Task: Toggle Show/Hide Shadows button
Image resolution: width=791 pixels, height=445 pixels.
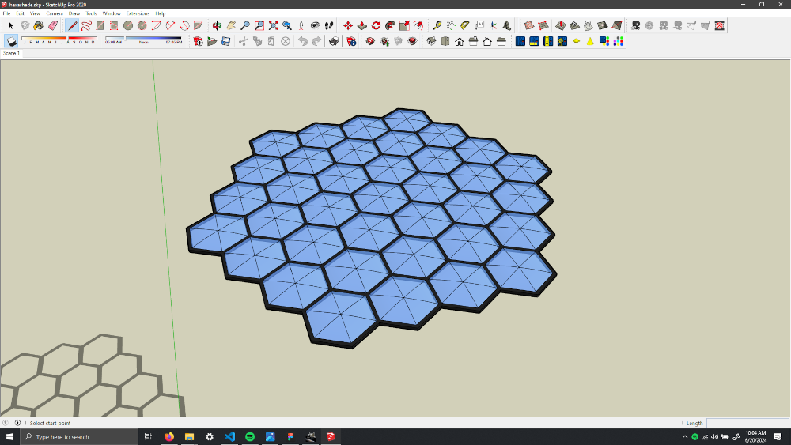Action: [x=12, y=41]
